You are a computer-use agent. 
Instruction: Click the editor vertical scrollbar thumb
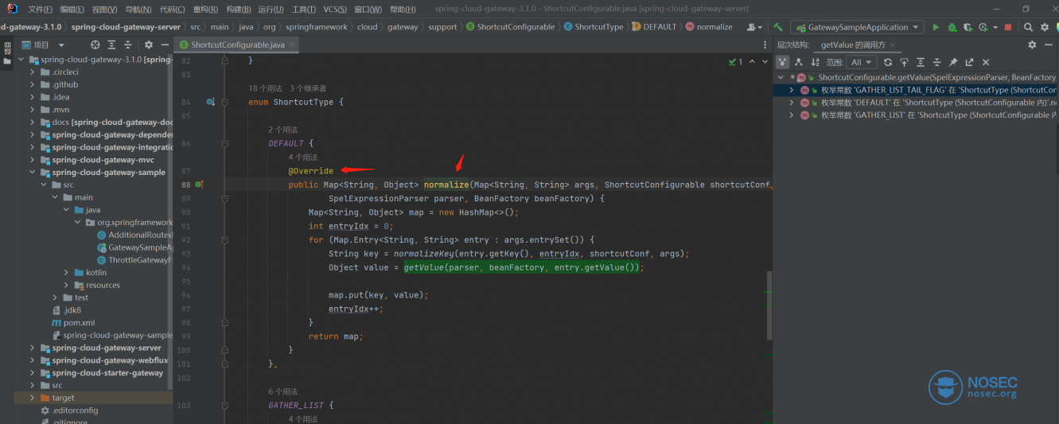(x=769, y=305)
